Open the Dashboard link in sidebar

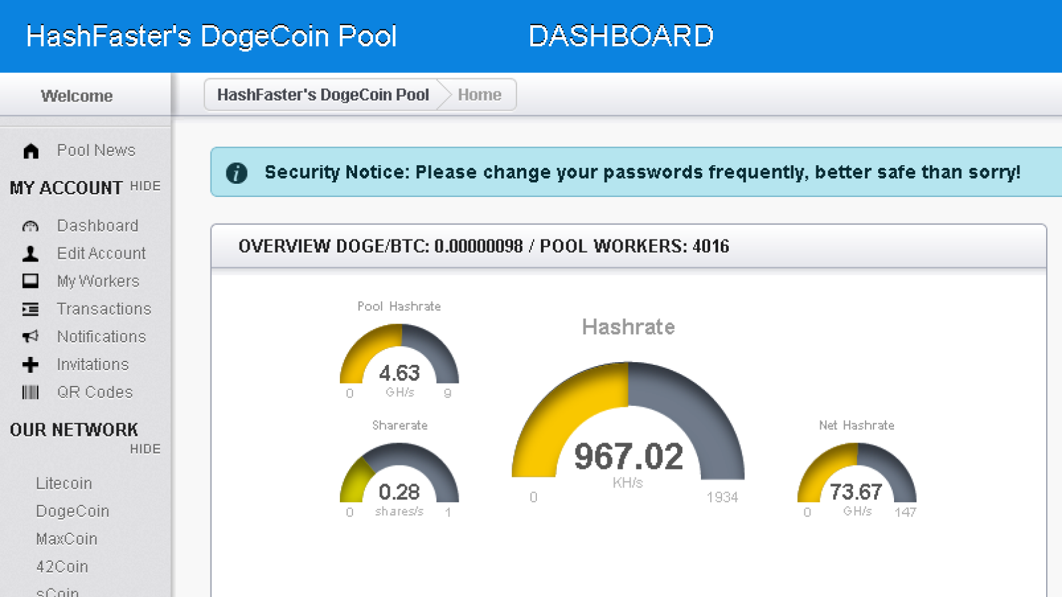click(98, 226)
